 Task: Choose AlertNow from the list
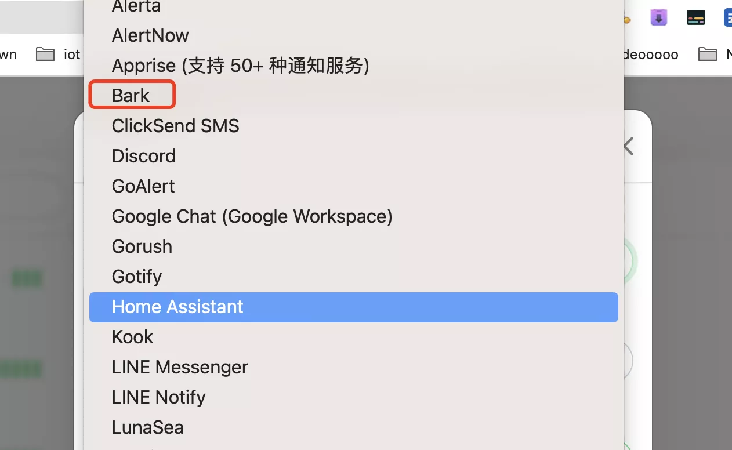coord(150,35)
